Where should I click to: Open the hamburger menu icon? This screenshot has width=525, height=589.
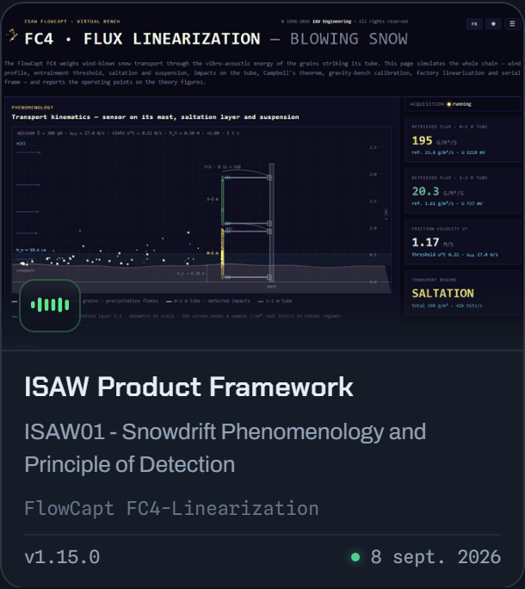[x=512, y=23]
